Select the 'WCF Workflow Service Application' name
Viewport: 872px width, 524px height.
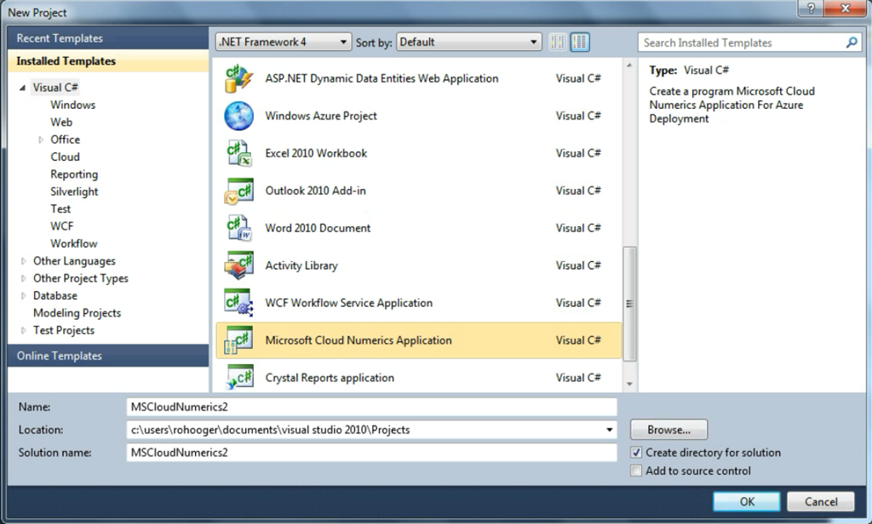point(348,303)
